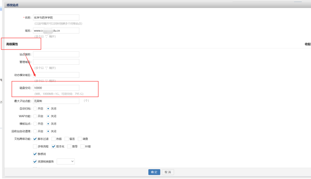Collapse advanced properties via 收起
The height and width of the screenshot is (179, 311).
307,44
